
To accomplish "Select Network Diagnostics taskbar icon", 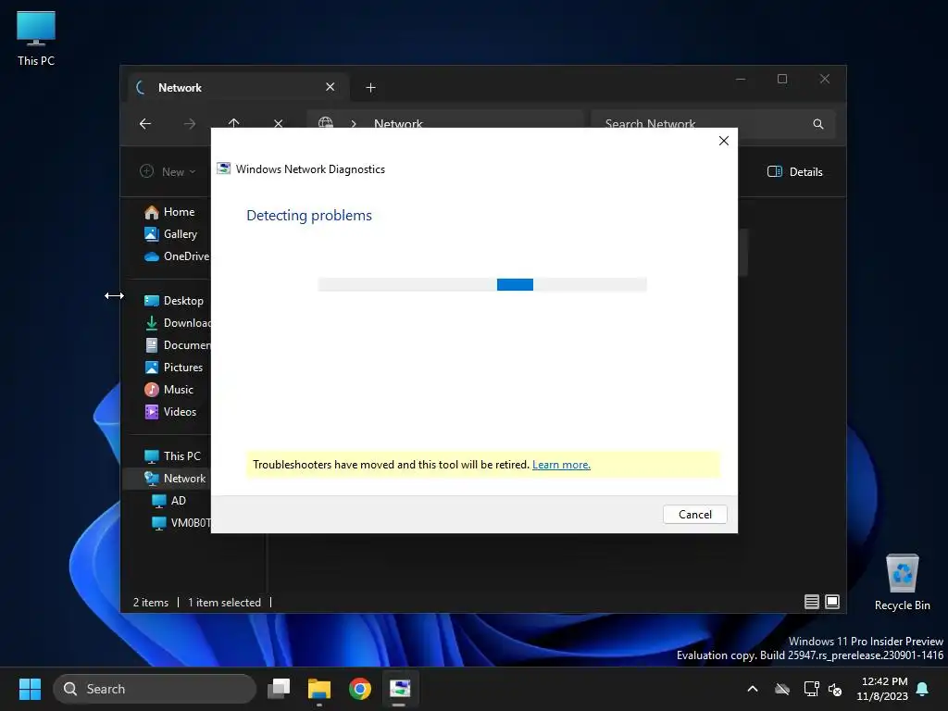I will (400, 689).
